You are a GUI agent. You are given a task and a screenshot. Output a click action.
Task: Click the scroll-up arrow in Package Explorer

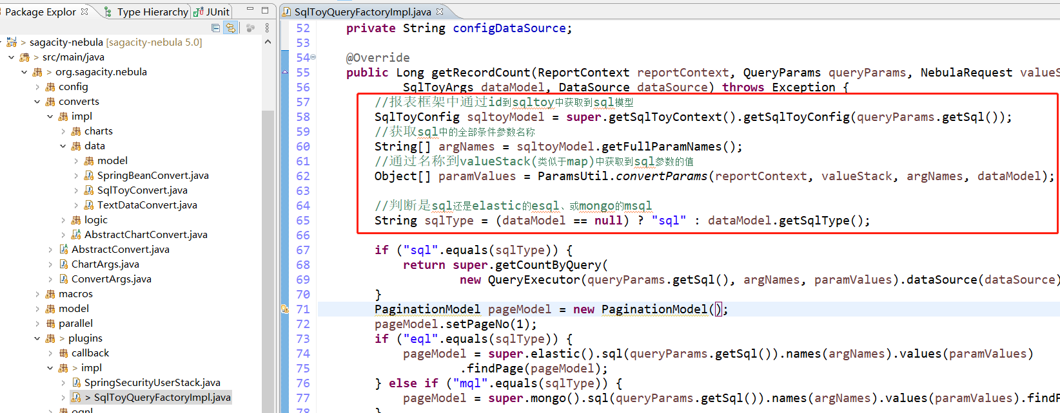pyautogui.click(x=268, y=42)
